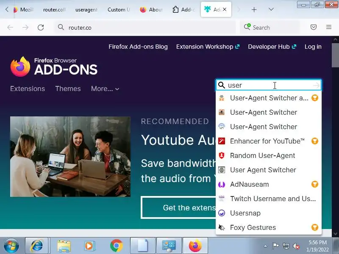Open the Themes section
339x254 pixels.
(x=68, y=88)
